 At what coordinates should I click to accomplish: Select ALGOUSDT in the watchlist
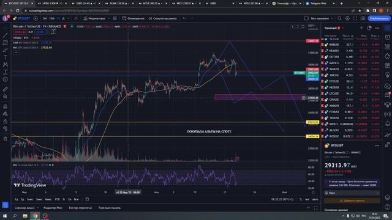(352, 130)
